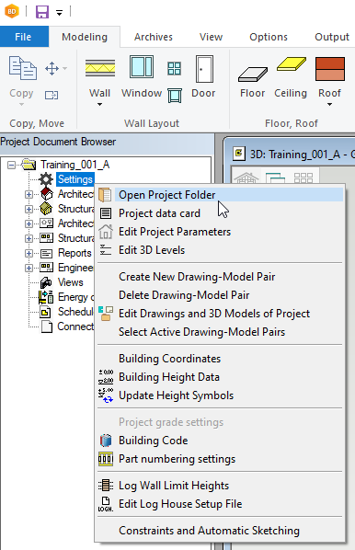Select the Views item in tree
This screenshot has height=550, width=355.
click(70, 282)
